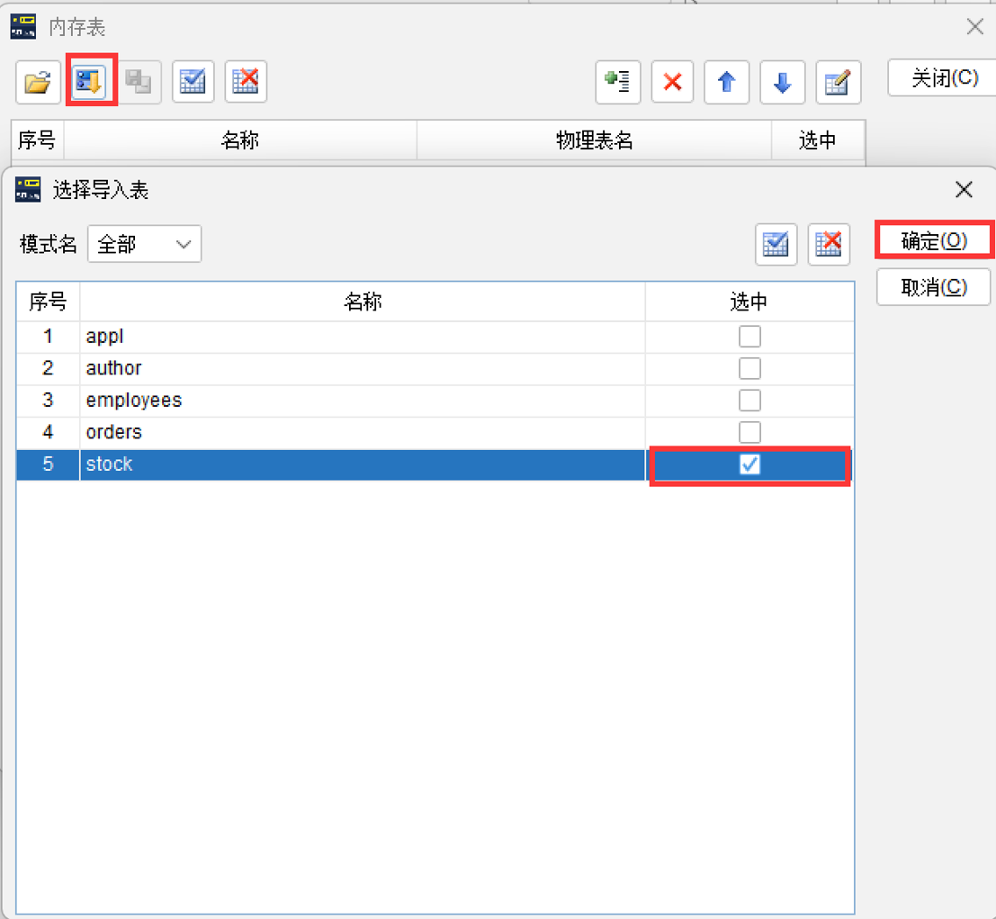The height and width of the screenshot is (919, 996).
Task: Click 选中 column header in 内存表 window
Action: (x=818, y=140)
